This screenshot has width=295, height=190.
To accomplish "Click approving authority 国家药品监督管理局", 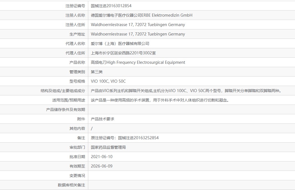I will 108,147.
